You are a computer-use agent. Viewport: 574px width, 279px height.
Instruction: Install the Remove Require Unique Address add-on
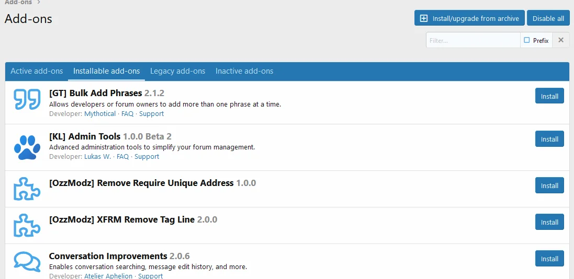(x=549, y=185)
